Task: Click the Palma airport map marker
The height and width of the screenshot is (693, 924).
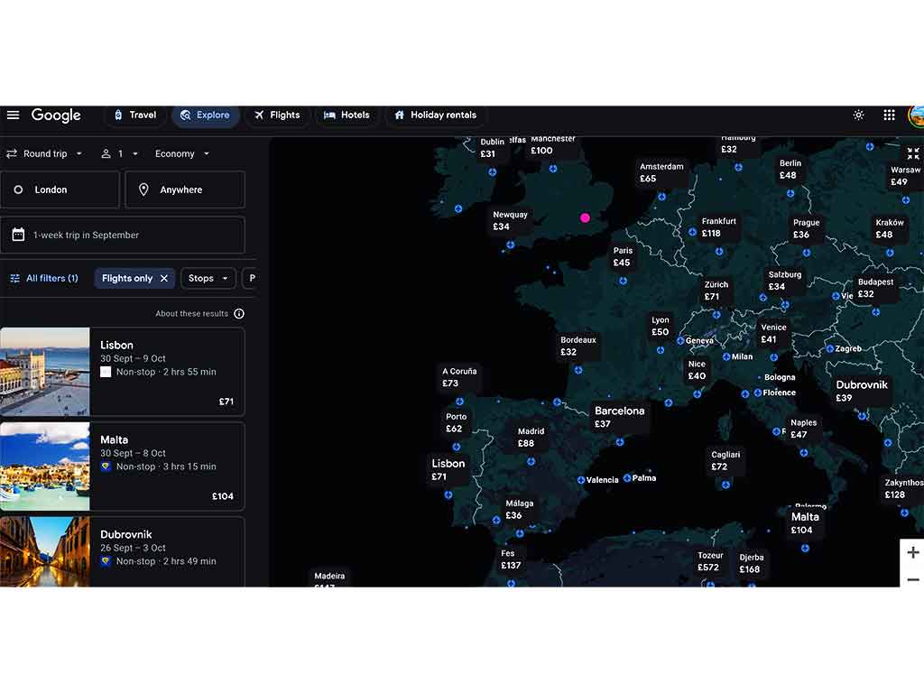Action: pyautogui.click(x=627, y=478)
